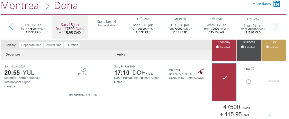
Task: Select the Mon, 15 Jan date tab
Action: [x=143, y=27]
